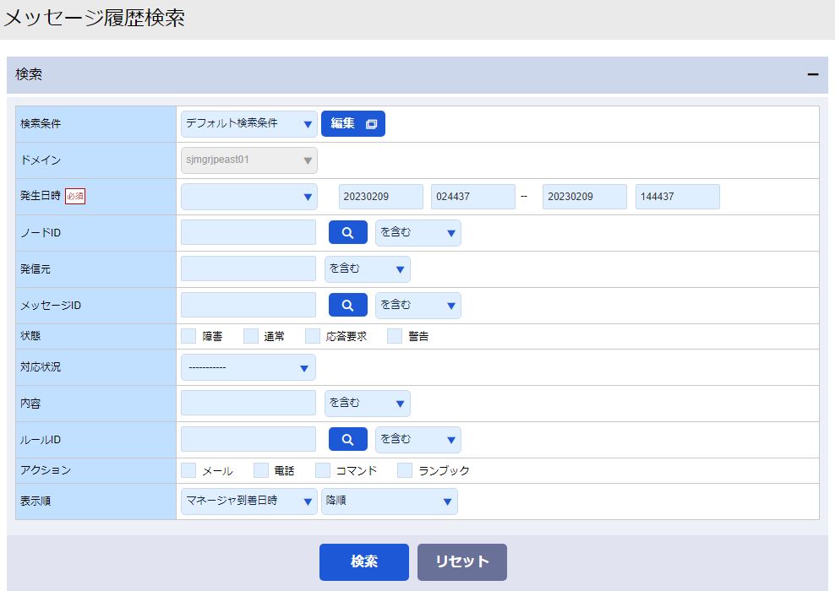Screen dimensions: 835x591
Task: Click the 発信元 text input
Action: tap(248, 268)
